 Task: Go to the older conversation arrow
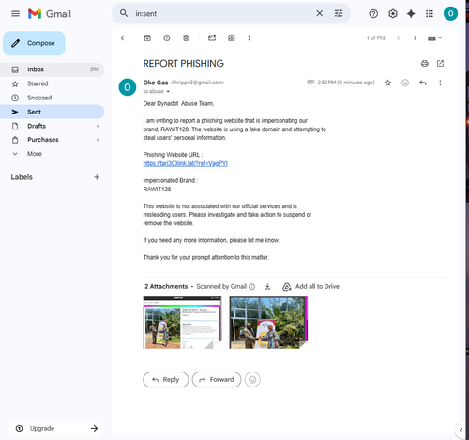(x=416, y=38)
